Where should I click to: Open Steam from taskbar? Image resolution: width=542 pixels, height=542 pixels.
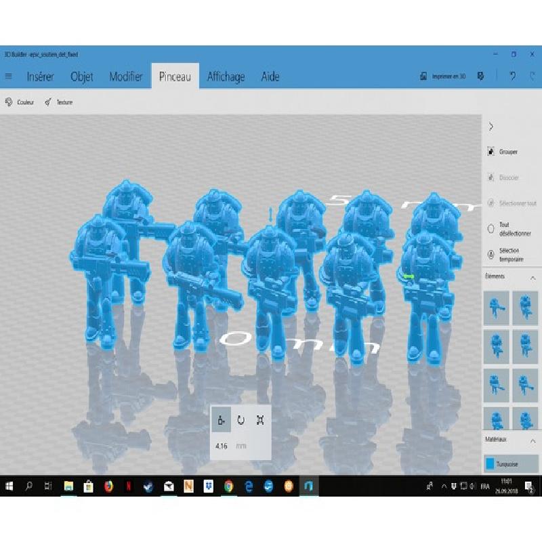coord(148,486)
